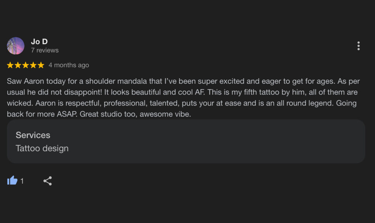Click the line beginning usual he did not disappoint
This screenshot has height=223, width=375.
coord(182,92)
